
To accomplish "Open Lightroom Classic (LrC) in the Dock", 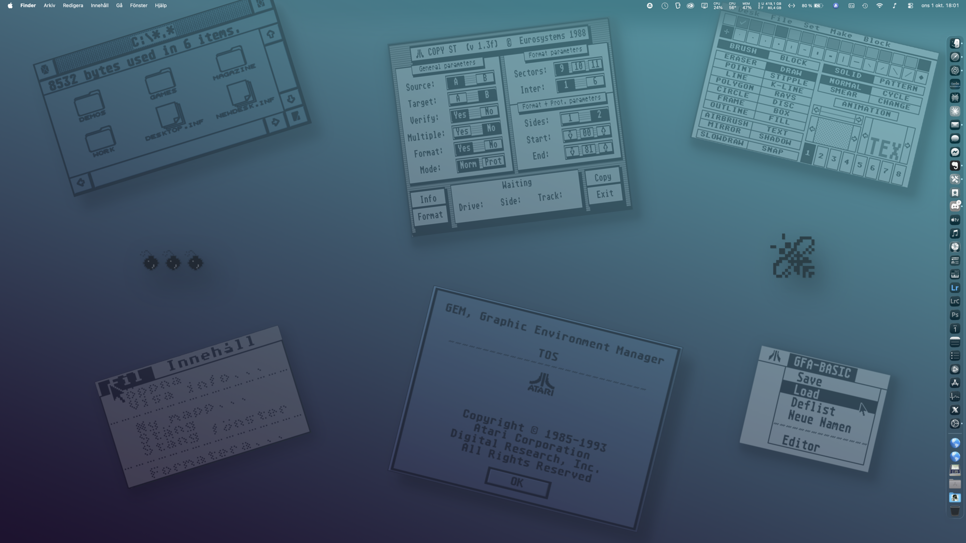I will pyautogui.click(x=955, y=301).
